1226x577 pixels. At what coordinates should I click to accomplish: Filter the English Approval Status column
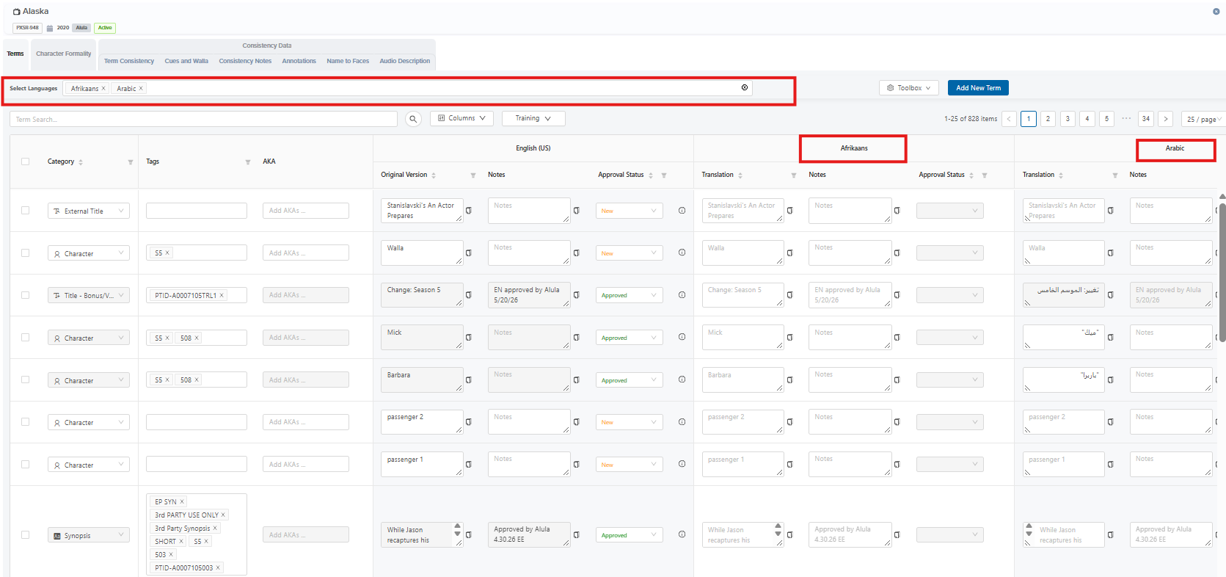tap(664, 175)
